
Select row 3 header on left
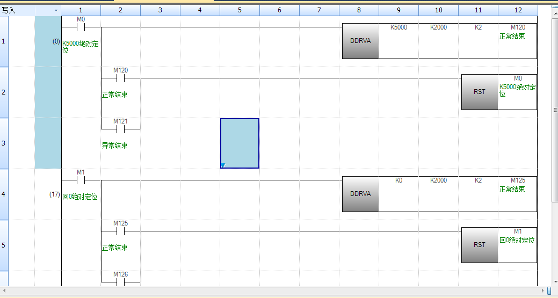click(4, 143)
